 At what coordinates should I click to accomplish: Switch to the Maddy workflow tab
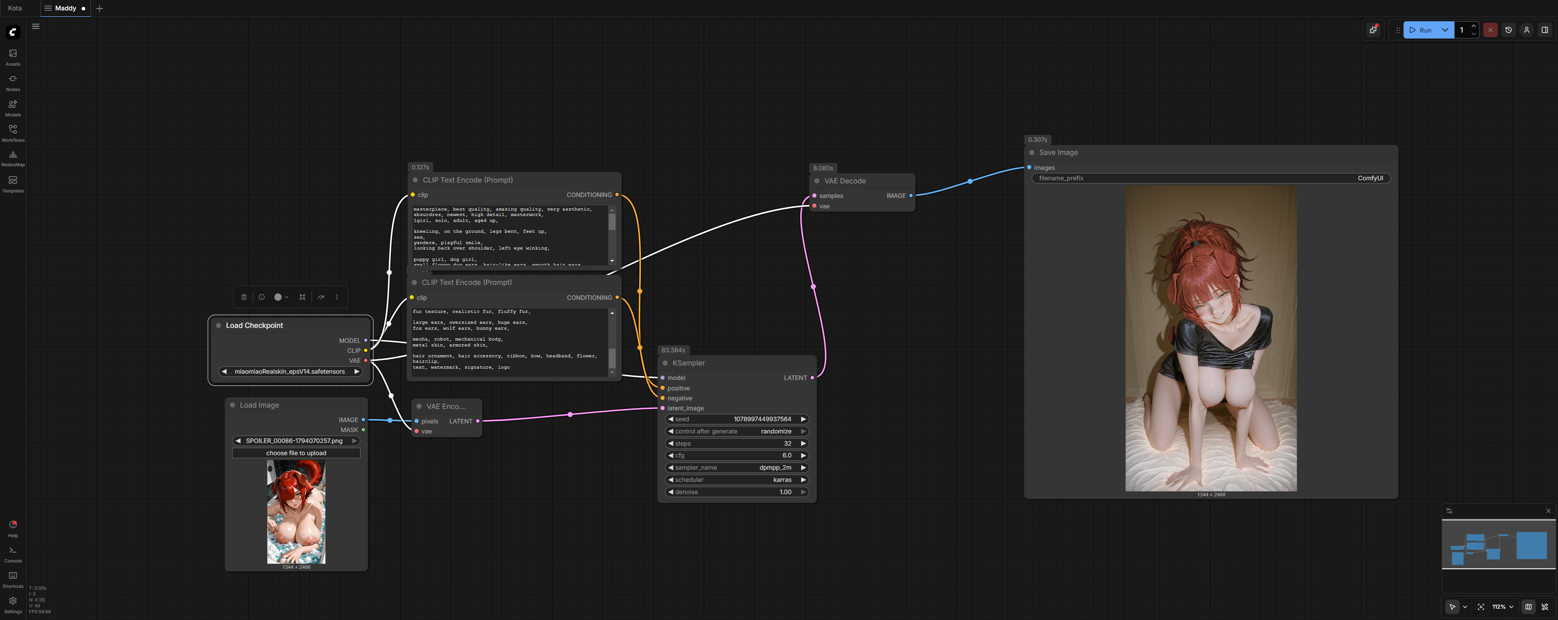[x=65, y=9]
